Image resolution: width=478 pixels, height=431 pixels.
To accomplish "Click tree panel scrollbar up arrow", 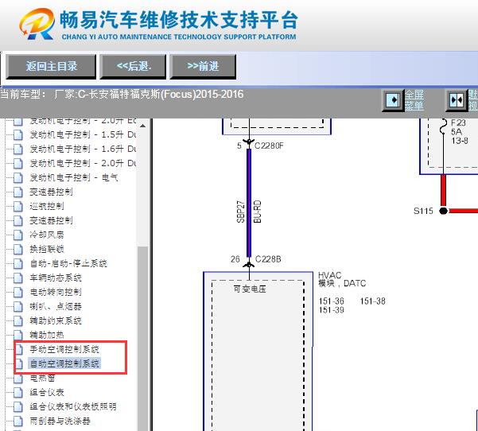I will coord(142,126).
